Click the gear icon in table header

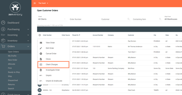point(40,35)
